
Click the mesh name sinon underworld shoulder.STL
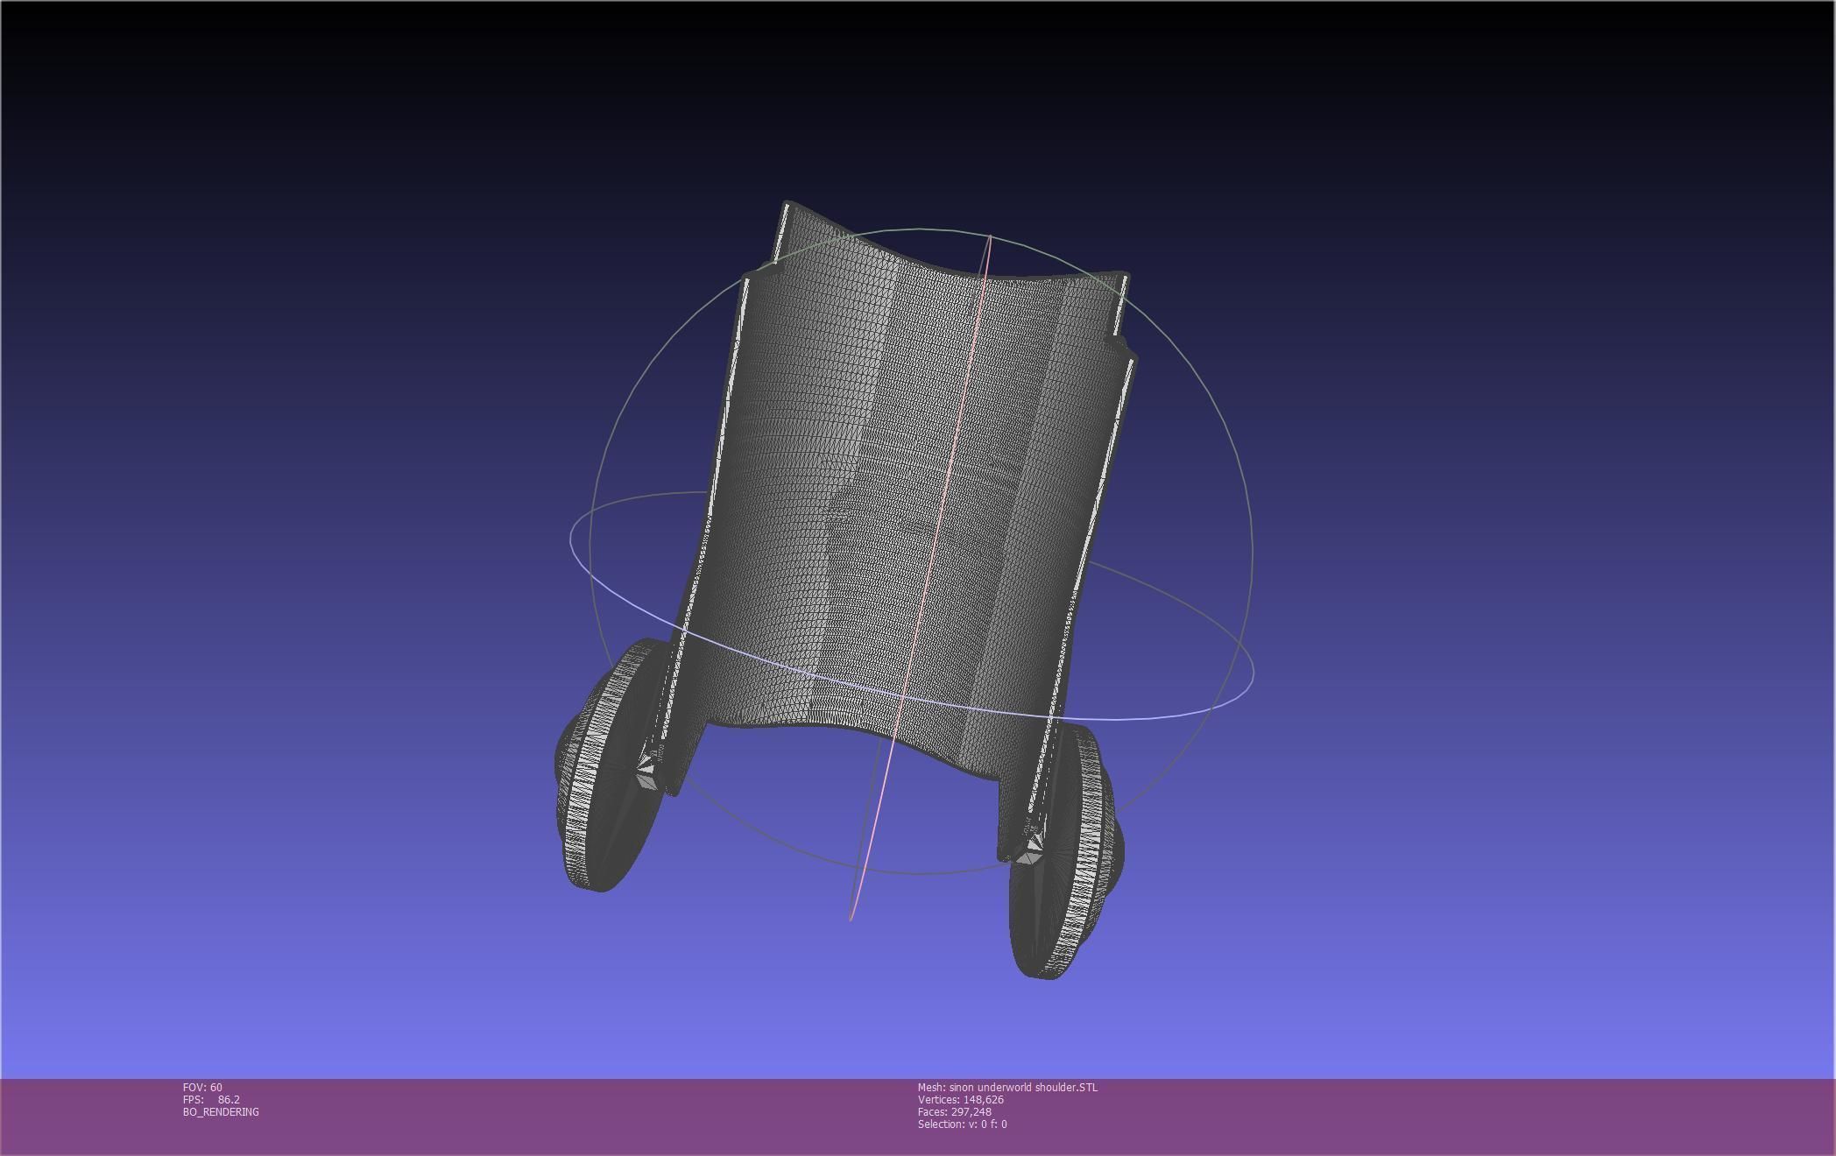tap(1007, 1087)
